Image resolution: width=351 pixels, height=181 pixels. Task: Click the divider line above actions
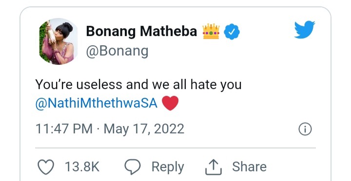tap(175, 148)
